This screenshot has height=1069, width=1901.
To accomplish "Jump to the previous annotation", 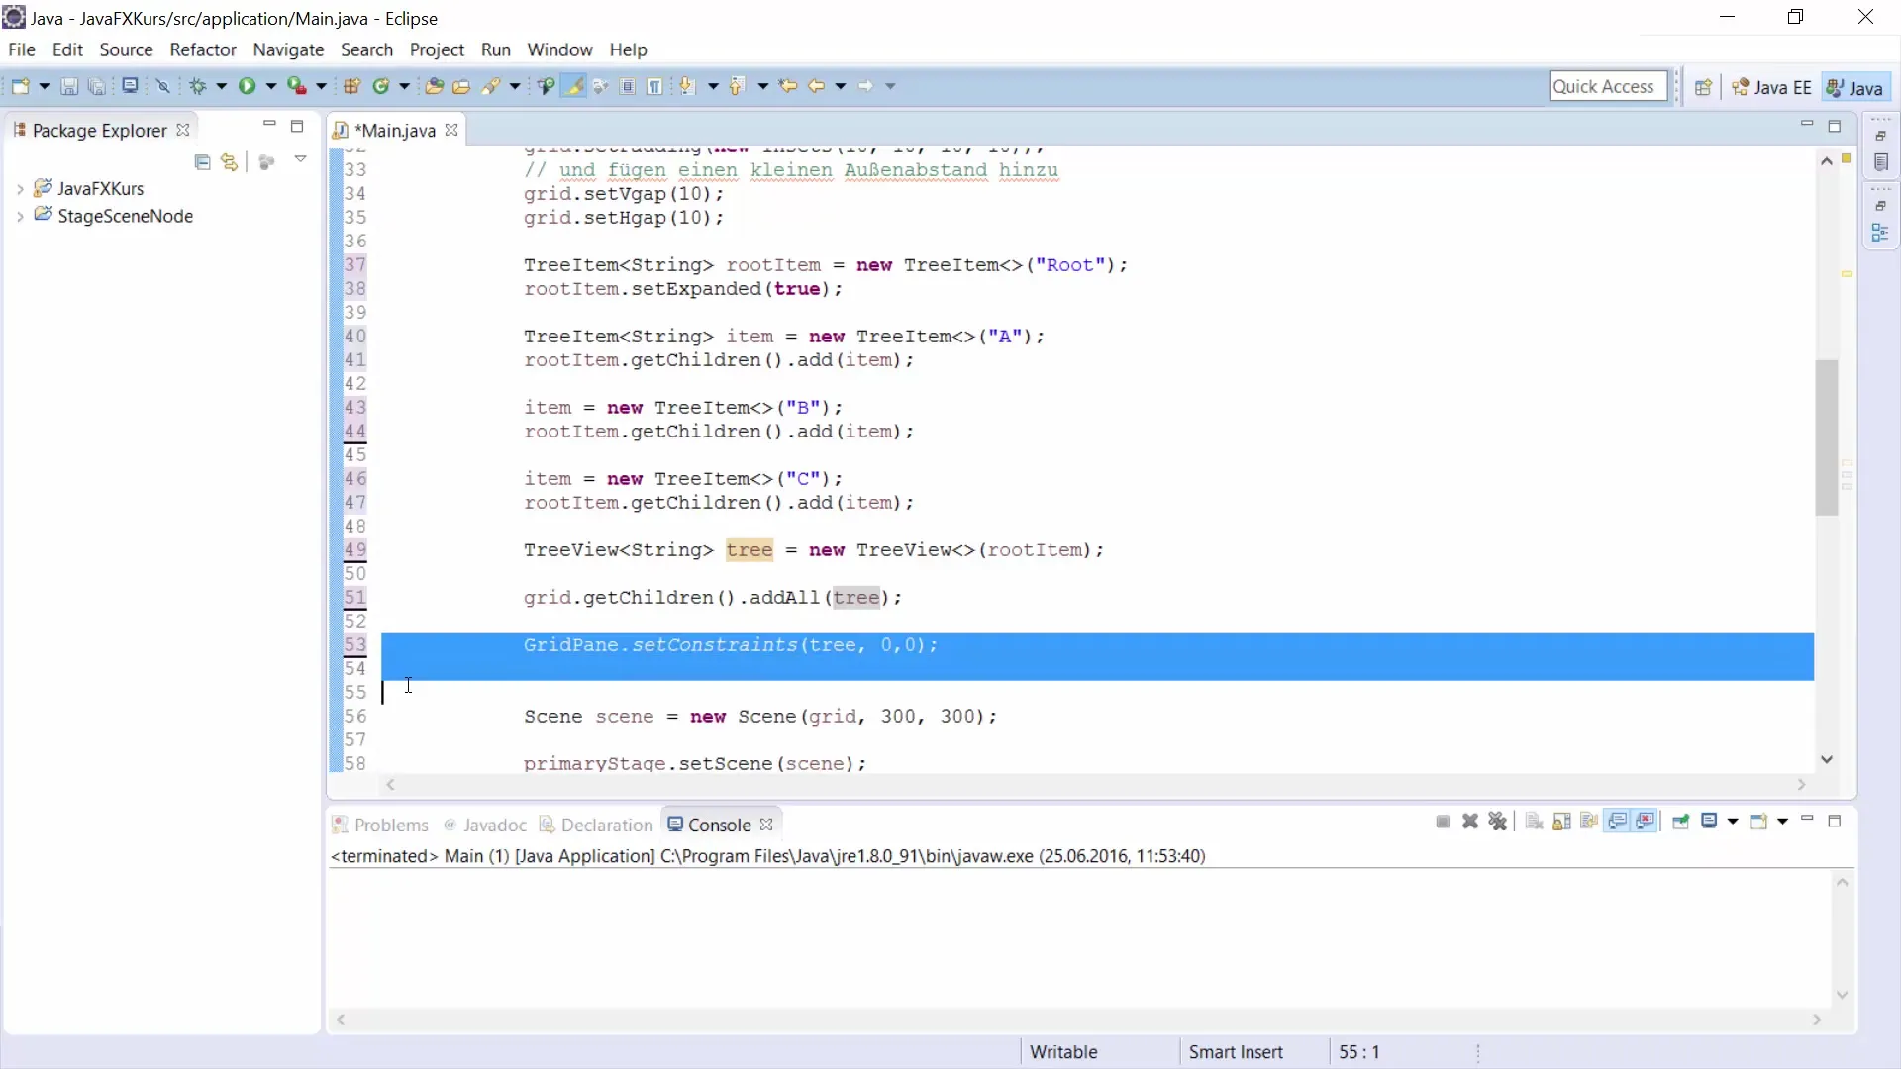I will point(736,86).
